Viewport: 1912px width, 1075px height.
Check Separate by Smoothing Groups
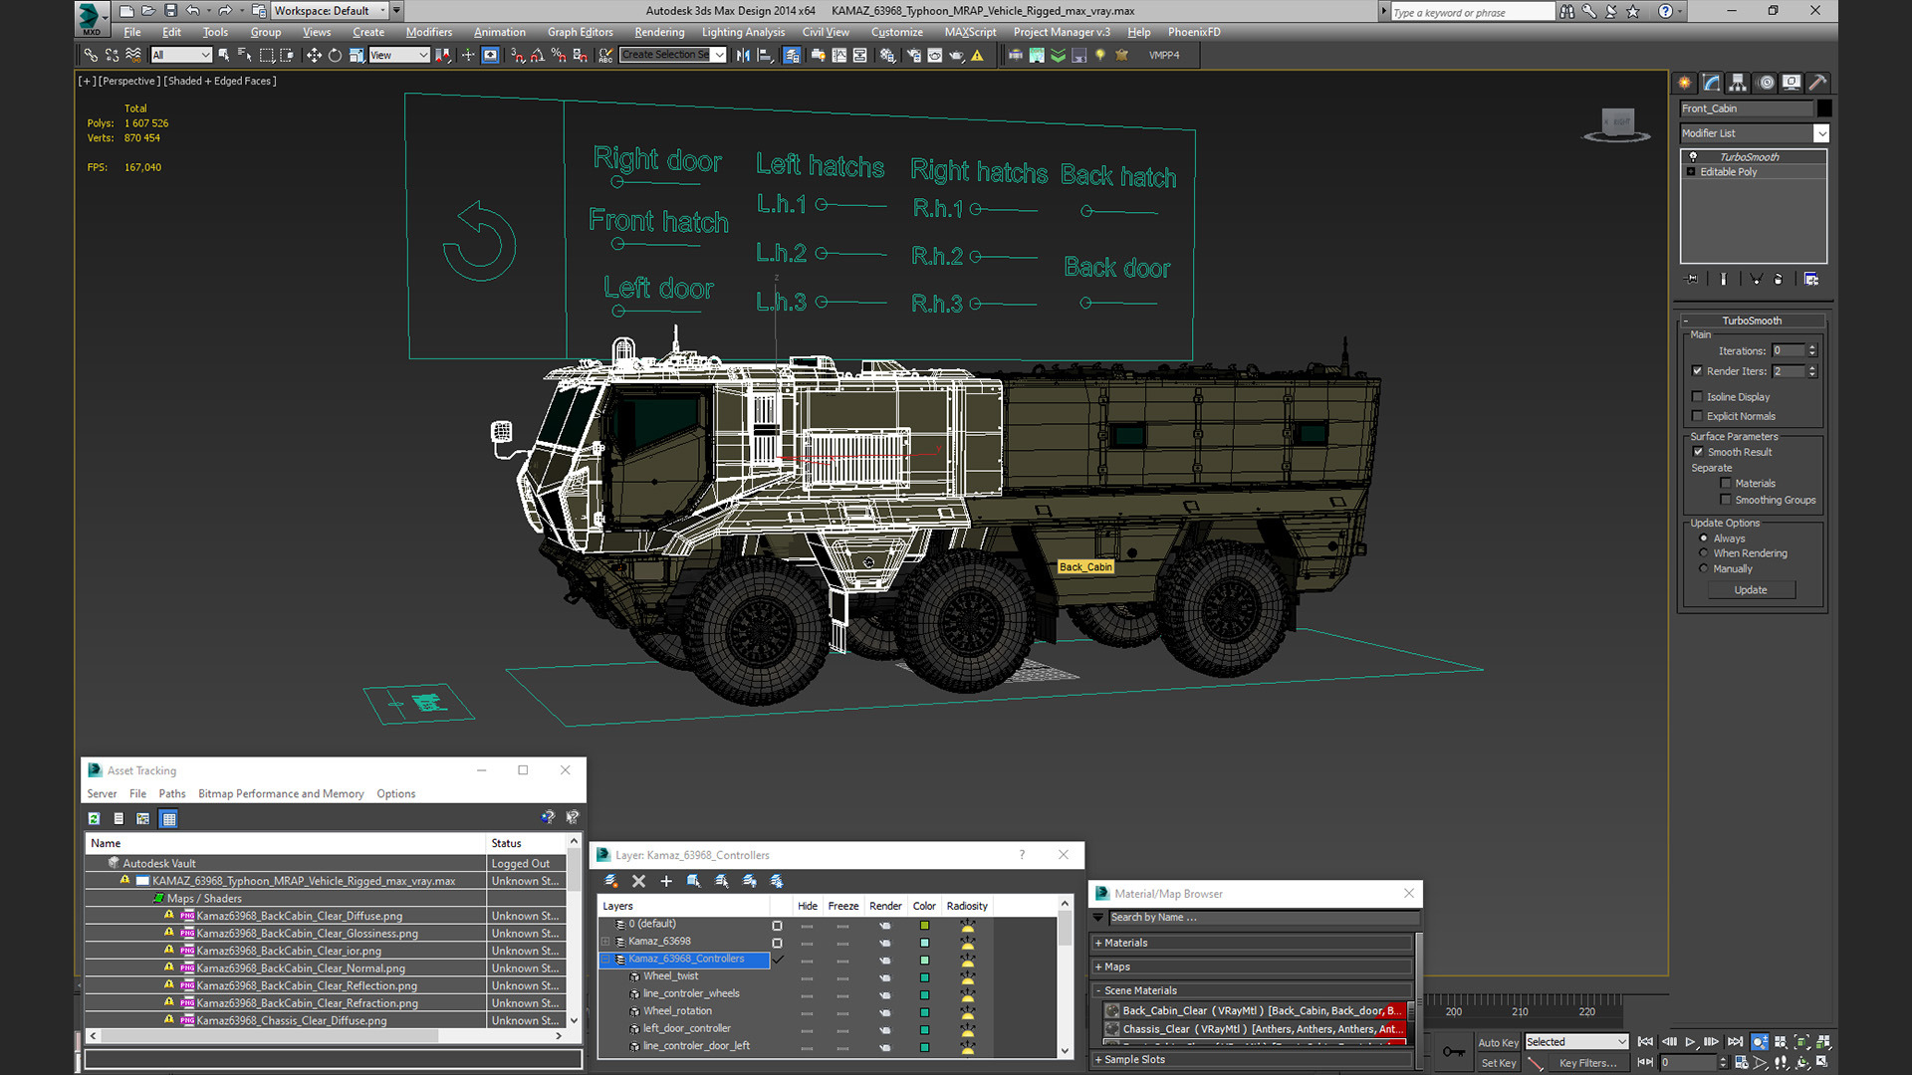click(1726, 500)
